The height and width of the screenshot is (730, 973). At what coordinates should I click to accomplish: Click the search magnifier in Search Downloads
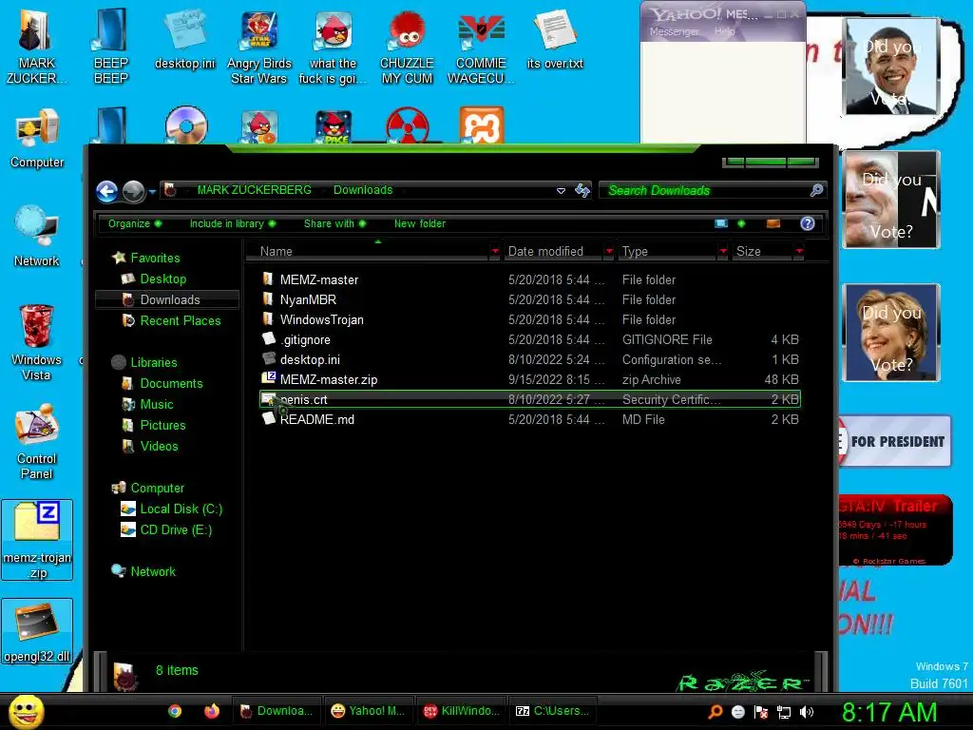(816, 190)
